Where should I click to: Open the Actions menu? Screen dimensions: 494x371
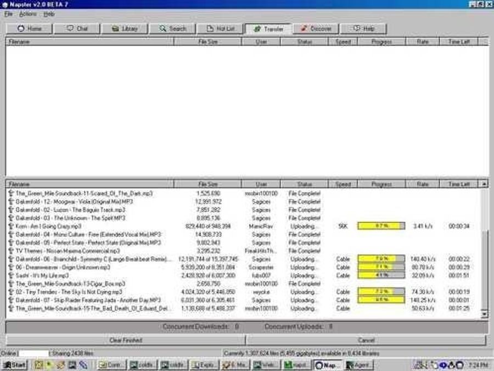tap(28, 14)
